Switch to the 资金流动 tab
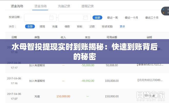 (17, 6)
